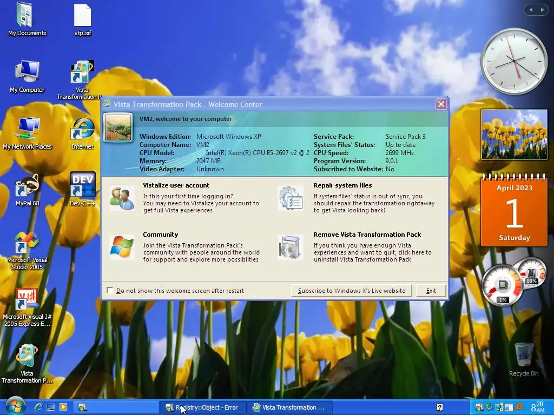Click Subscribe to Windows X's Live website

point(352,291)
